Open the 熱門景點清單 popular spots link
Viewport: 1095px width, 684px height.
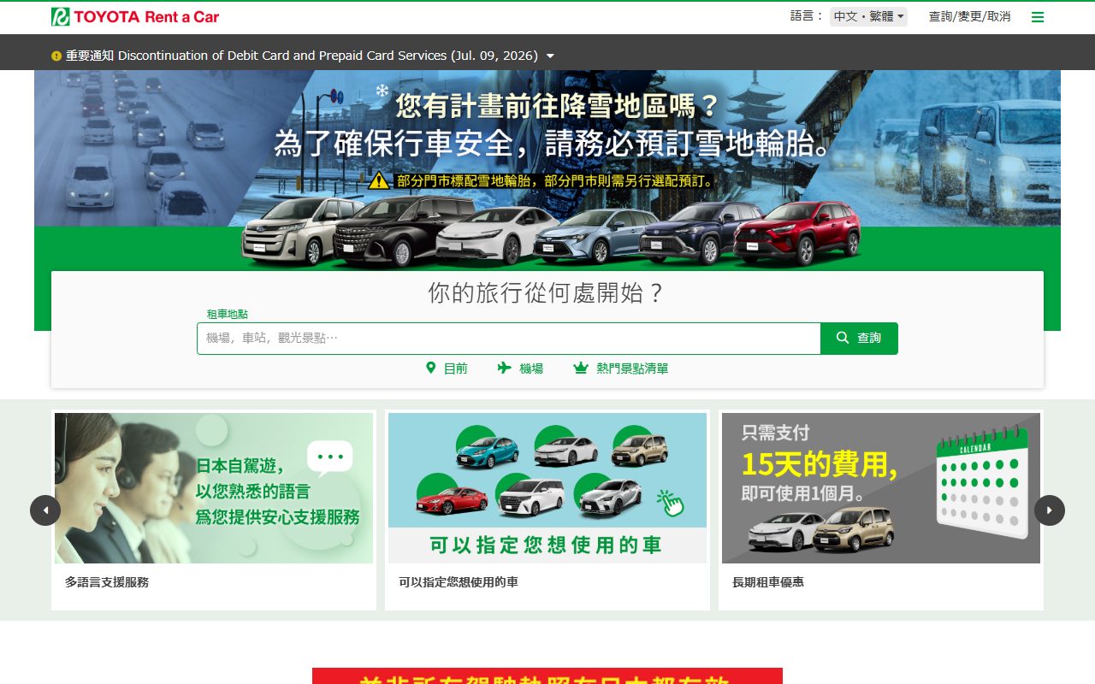click(632, 369)
